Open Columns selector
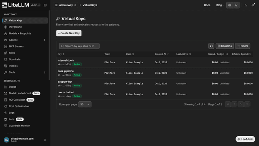The height and width of the screenshot is (146, 259). [225, 46]
